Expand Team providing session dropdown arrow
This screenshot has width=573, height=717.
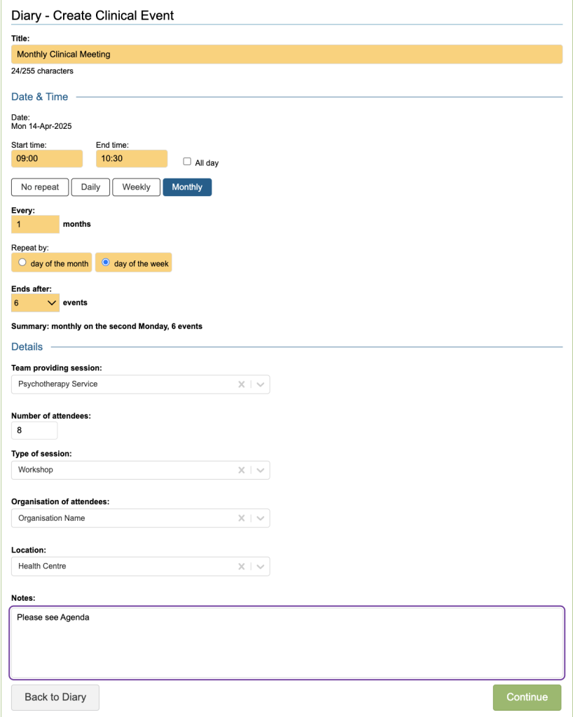point(260,384)
